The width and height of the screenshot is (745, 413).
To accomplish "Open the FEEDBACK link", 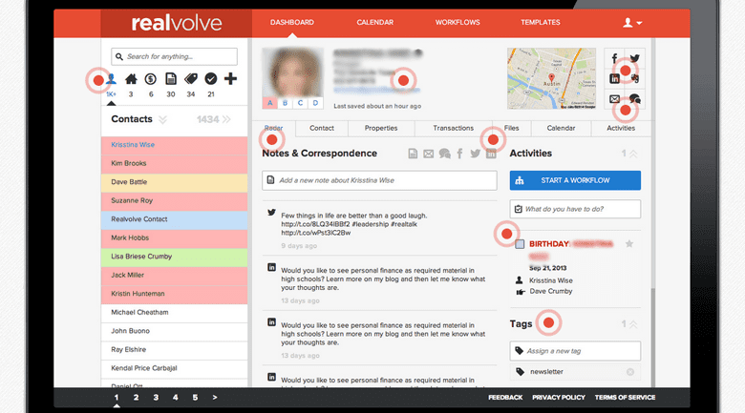I will (505, 398).
